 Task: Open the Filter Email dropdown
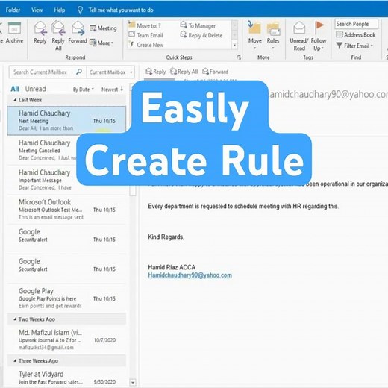click(x=354, y=46)
